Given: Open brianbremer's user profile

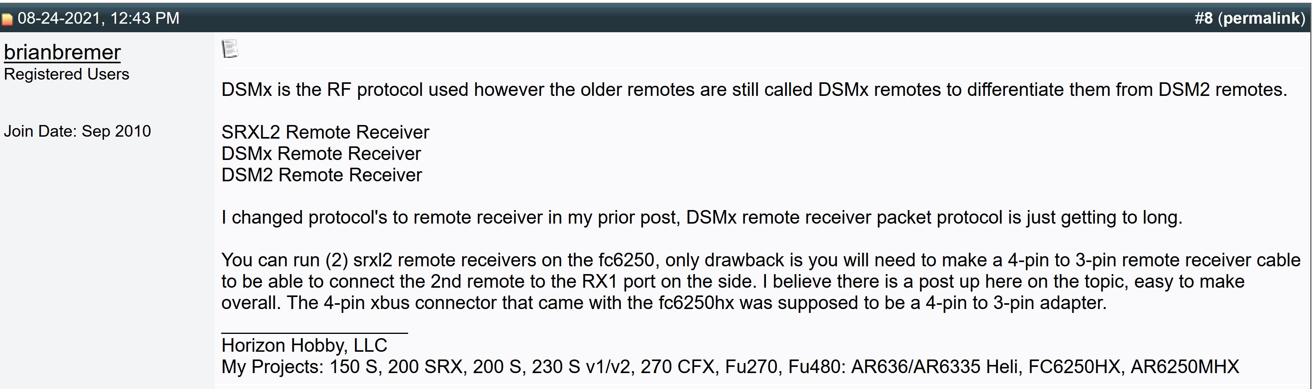Looking at the screenshot, I should click(62, 52).
